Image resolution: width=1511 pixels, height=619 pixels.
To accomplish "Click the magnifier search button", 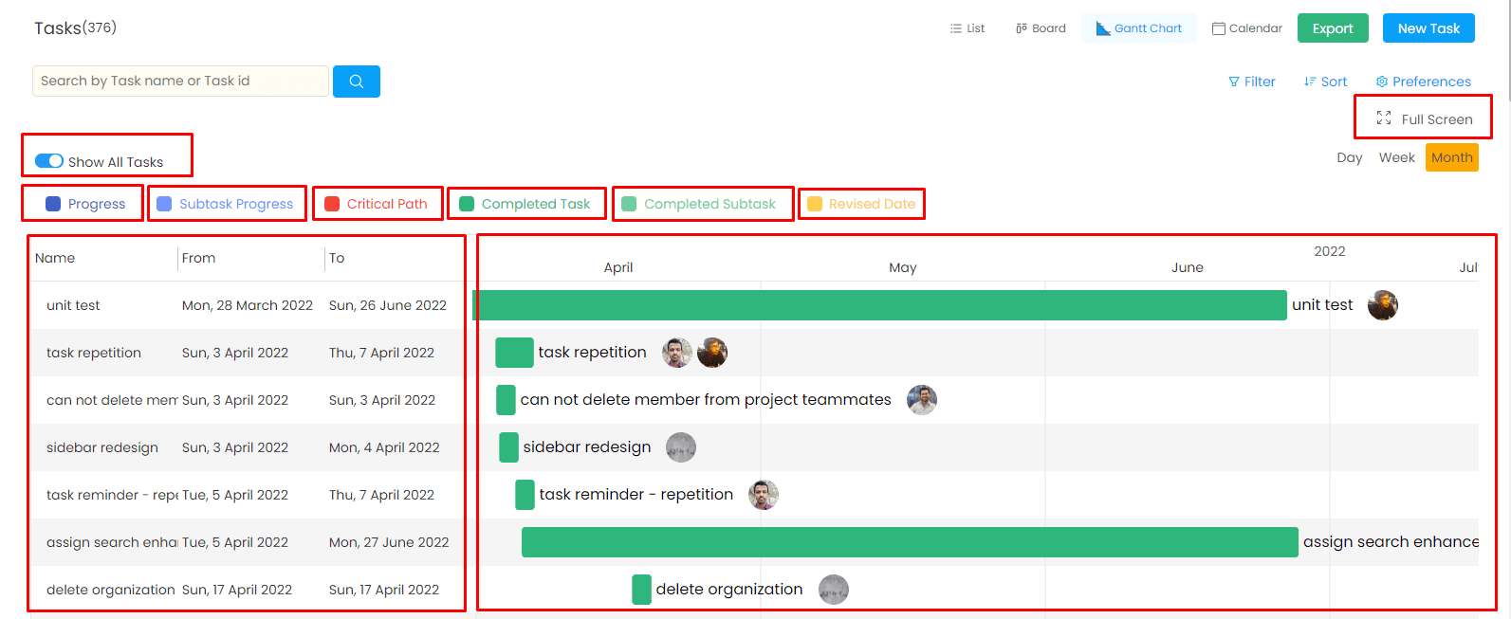I will [x=357, y=82].
